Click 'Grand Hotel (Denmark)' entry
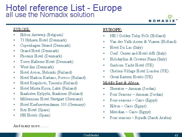The width and height of the screenshot is (182, 137). [x=39, y=51]
